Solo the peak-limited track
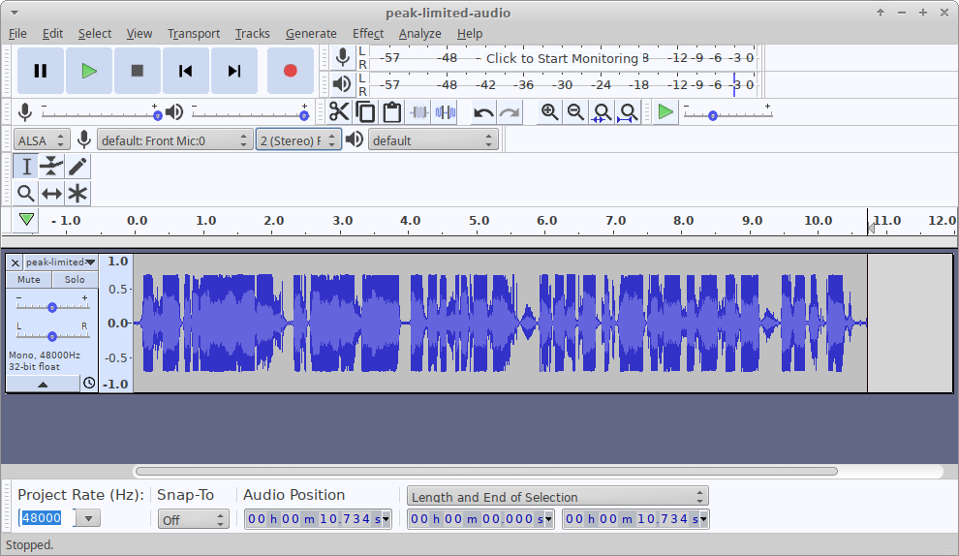This screenshot has height=556, width=959. click(x=75, y=280)
